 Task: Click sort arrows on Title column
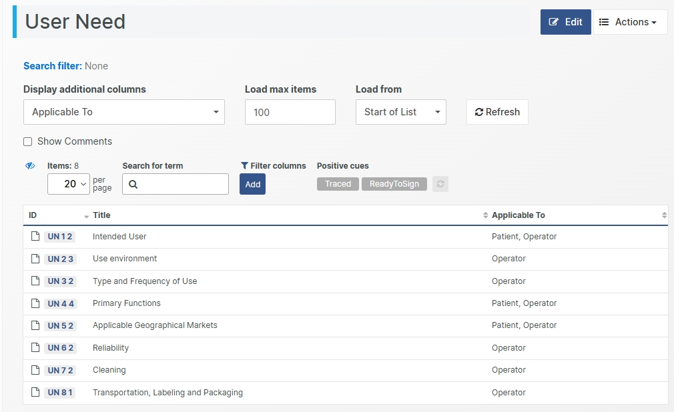pos(485,215)
